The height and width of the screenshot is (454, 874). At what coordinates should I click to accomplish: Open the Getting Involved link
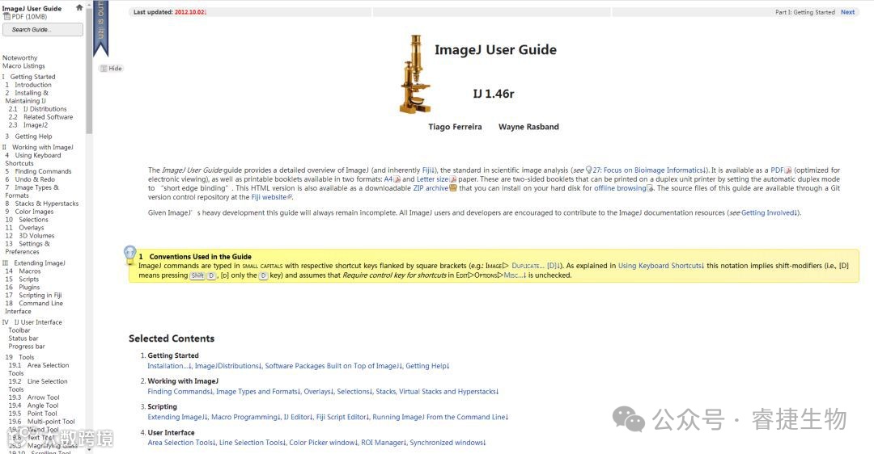(770, 212)
